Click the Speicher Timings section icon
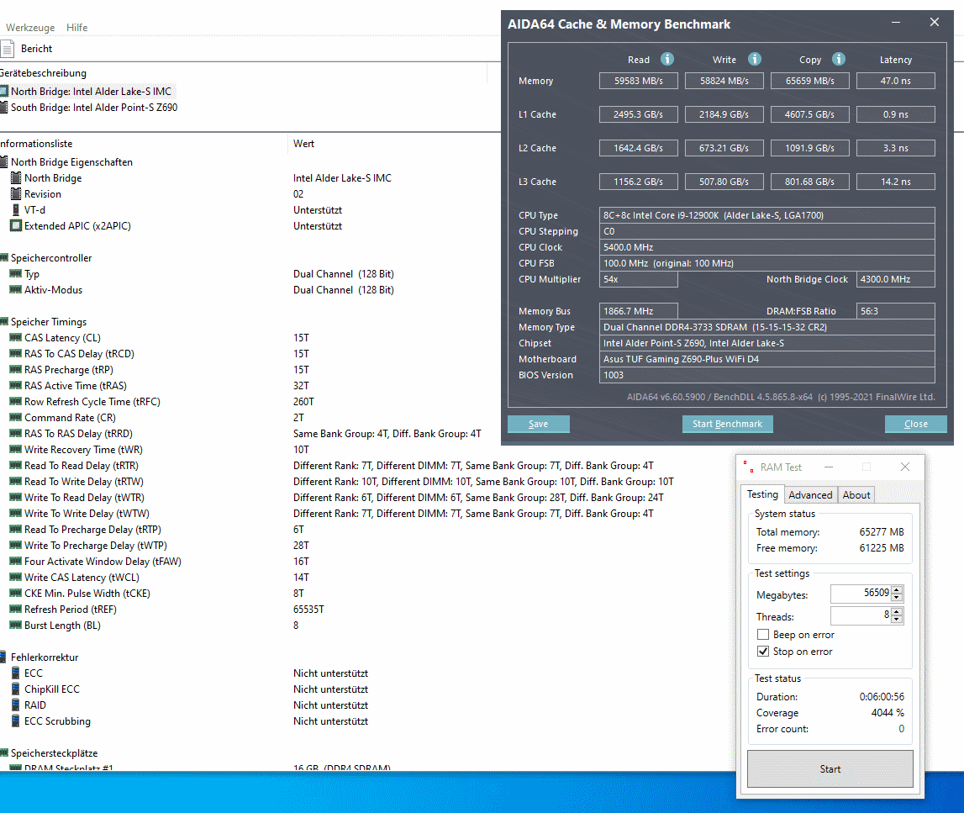The height and width of the screenshot is (813, 964). point(3,322)
